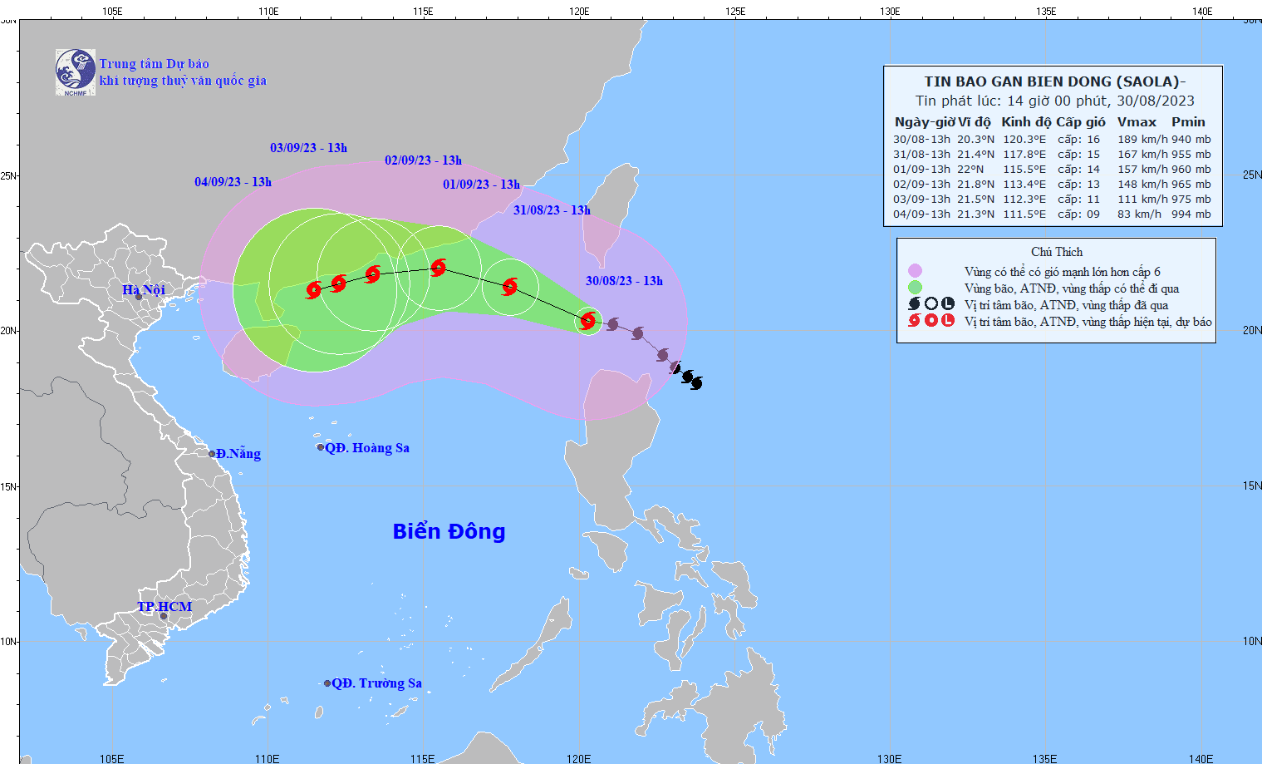Click the 125E longitude label on top axis
This screenshot has height=764, width=1262.
(734, 12)
